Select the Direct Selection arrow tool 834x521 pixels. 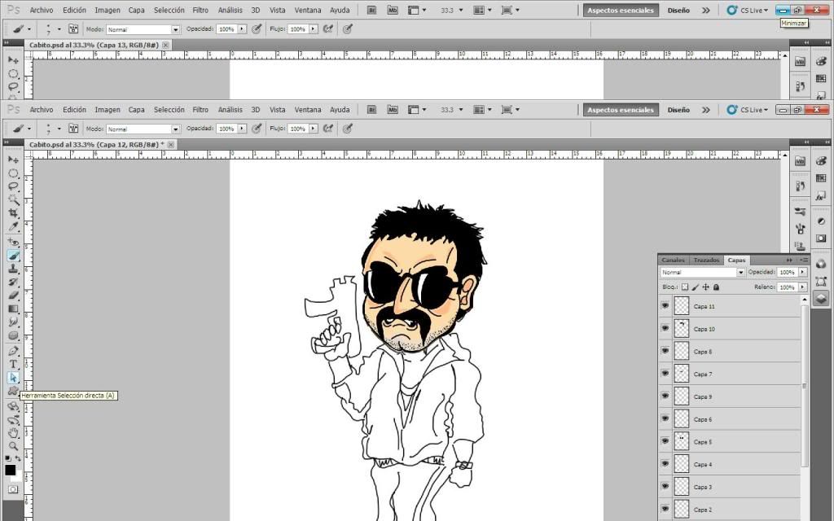click(13, 378)
